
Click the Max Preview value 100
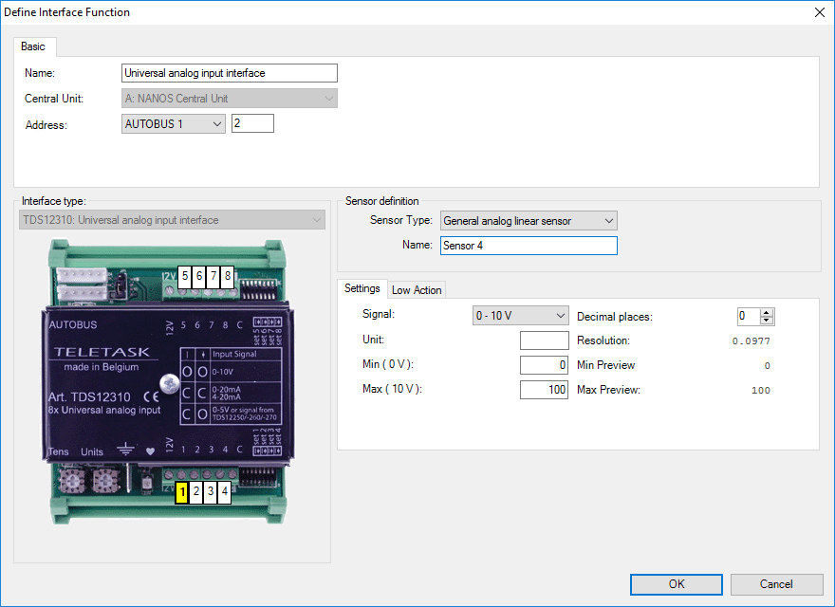point(760,391)
